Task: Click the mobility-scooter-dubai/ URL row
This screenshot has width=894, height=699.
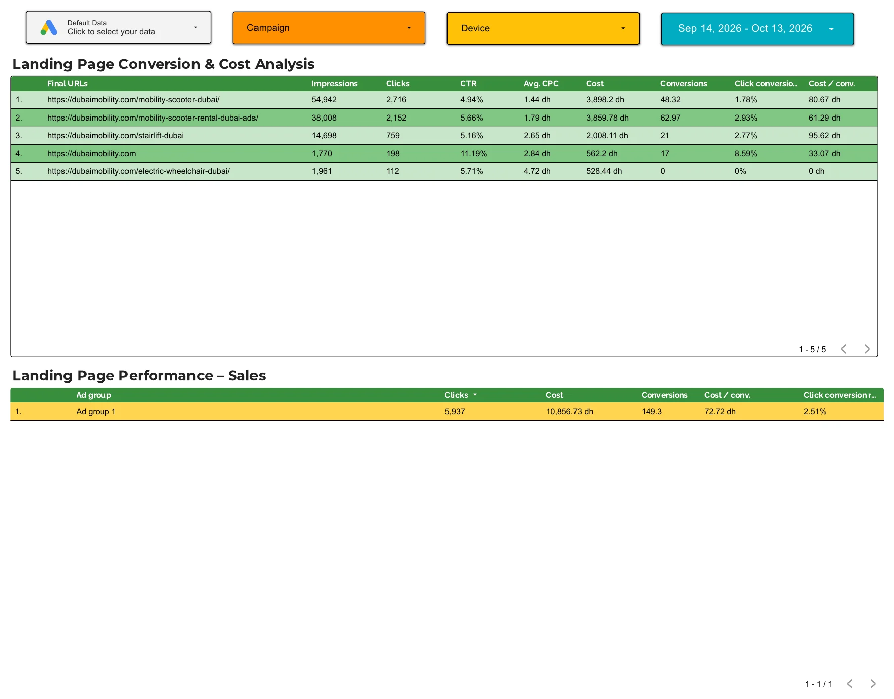Action: point(444,100)
